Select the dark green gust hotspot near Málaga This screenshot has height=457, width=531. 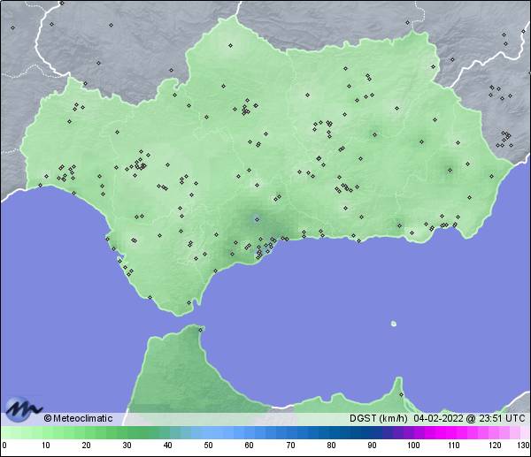pyautogui.click(x=256, y=217)
